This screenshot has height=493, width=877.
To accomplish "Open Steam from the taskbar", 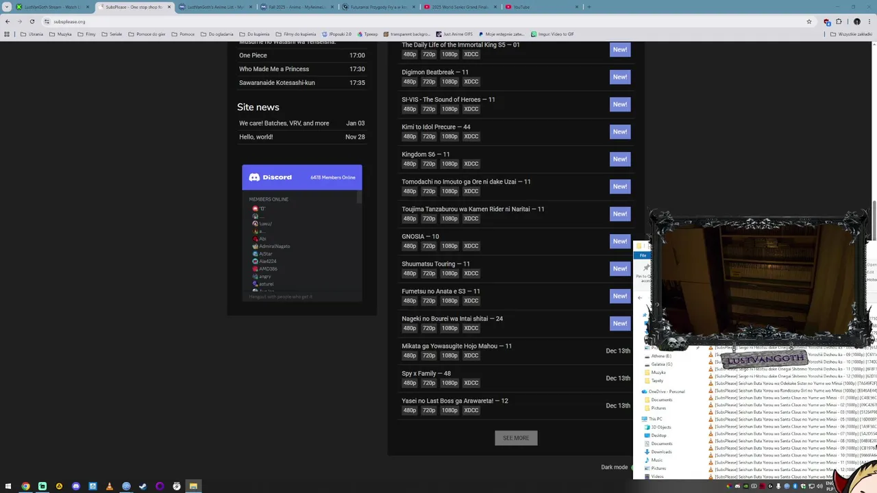I will tap(143, 486).
